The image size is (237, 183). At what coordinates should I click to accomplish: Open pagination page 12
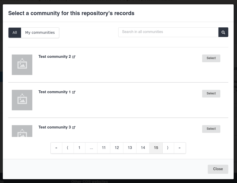[117, 148]
